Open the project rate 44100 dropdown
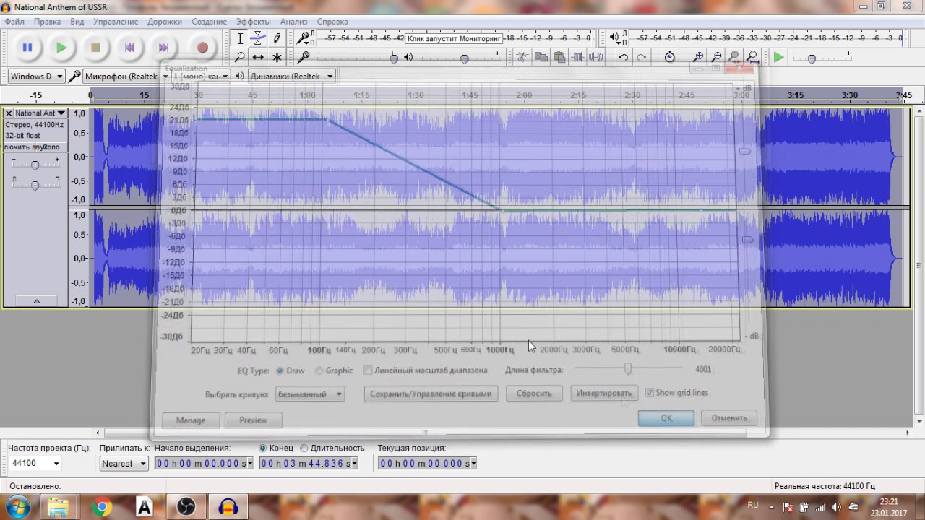 coord(35,463)
